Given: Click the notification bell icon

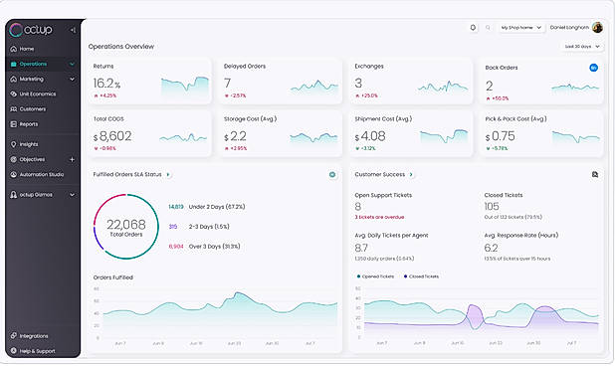Looking at the screenshot, I should pyautogui.click(x=473, y=28).
